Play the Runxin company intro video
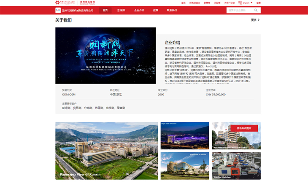 [x=105, y=55]
